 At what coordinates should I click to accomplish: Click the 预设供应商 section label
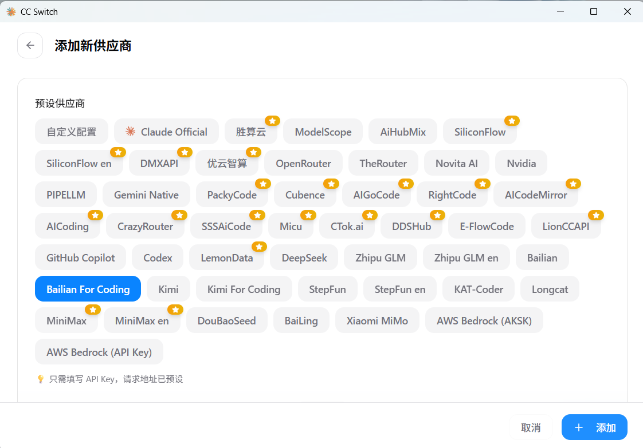60,103
